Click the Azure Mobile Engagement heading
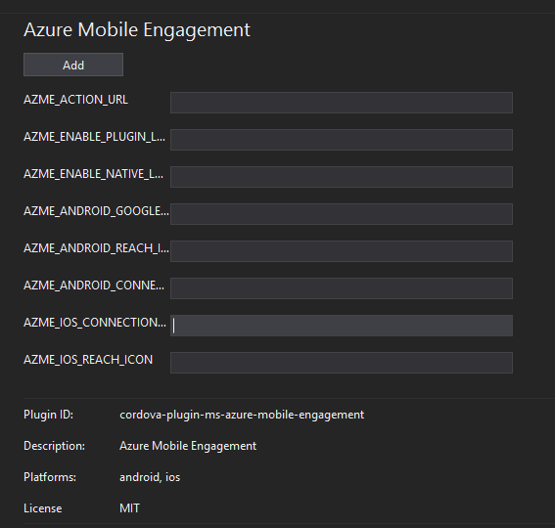 137,29
